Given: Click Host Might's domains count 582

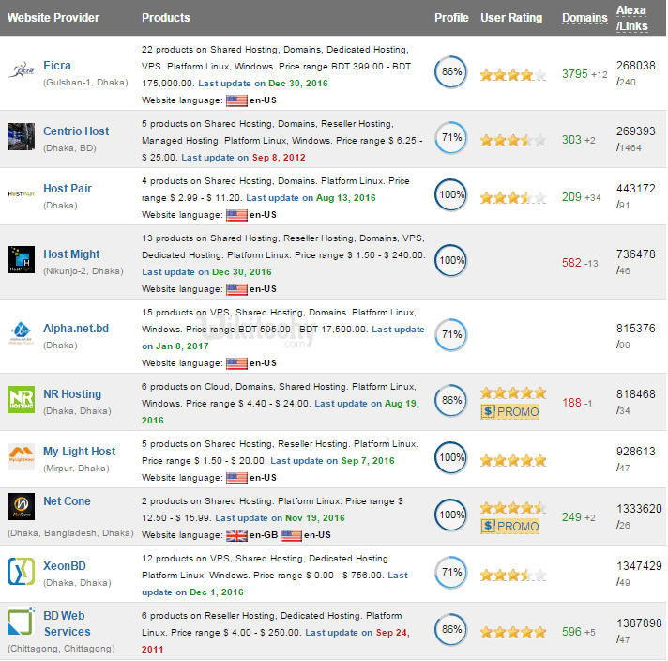Looking at the screenshot, I should pyautogui.click(x=571, y=263).
